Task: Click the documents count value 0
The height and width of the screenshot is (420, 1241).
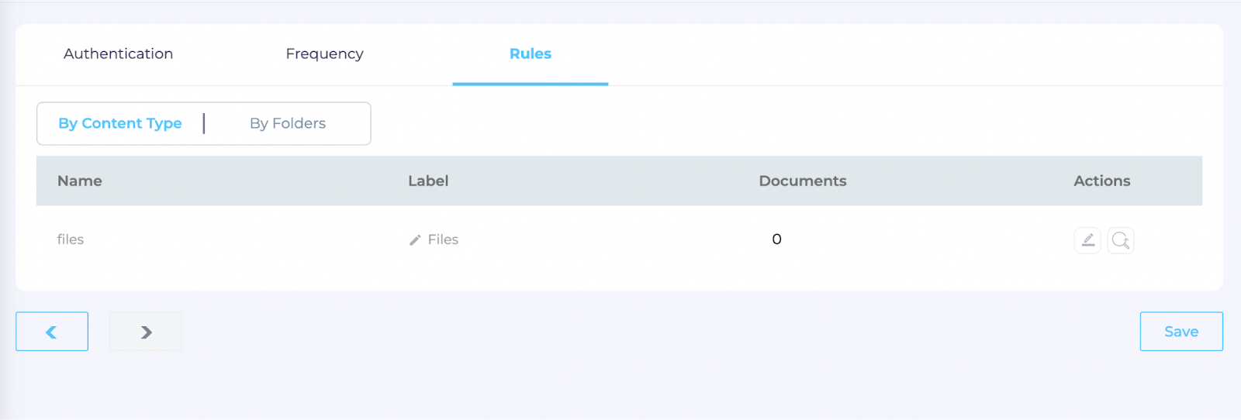Action: click(776, 239)
